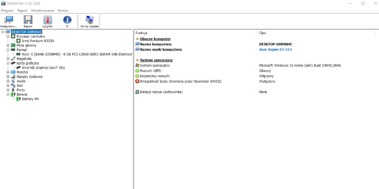Expand the Płyta główna branch
This screenshot has width=379, height=189.
point(8,45)
